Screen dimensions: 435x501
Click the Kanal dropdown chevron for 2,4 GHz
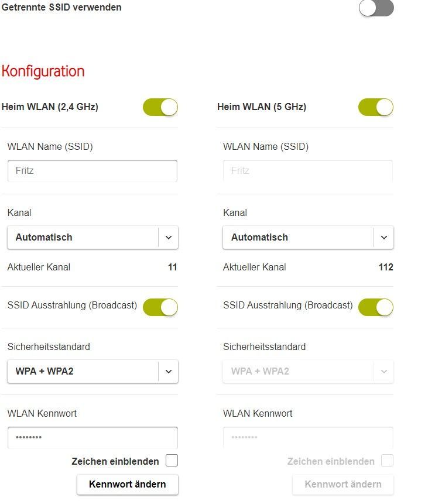pyautogui.click(x=169, y=237)
